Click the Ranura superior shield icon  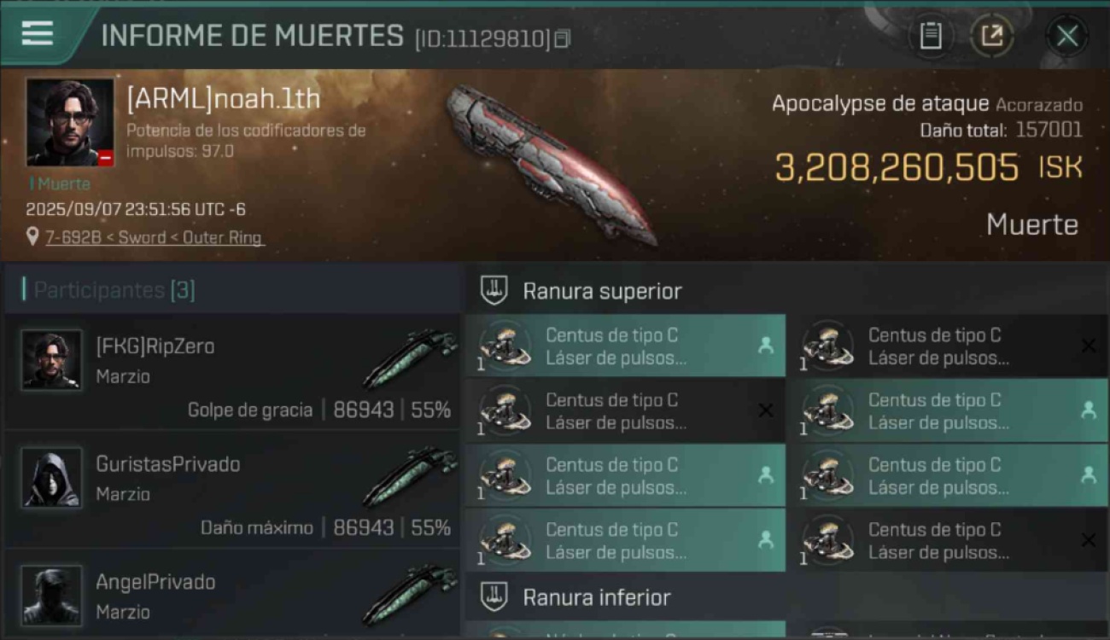494,291
